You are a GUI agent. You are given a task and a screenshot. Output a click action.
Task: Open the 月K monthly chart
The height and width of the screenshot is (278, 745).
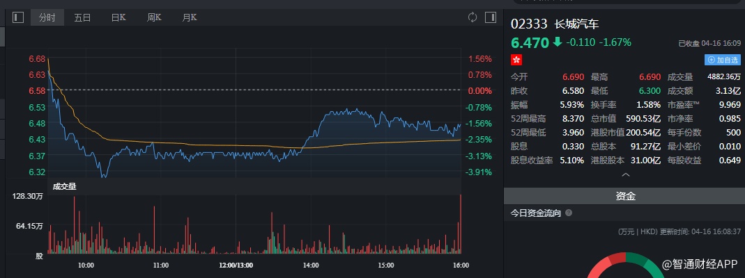(189, 17)
